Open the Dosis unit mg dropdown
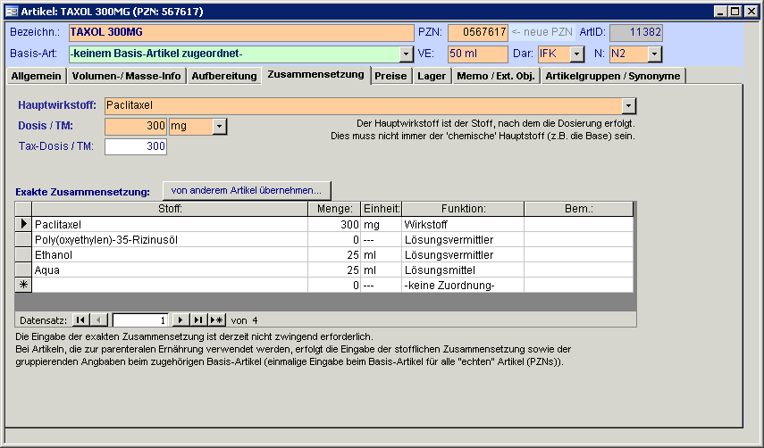This screenshot has width=764, height=448. pyautogui.click(x=219, y=127)
